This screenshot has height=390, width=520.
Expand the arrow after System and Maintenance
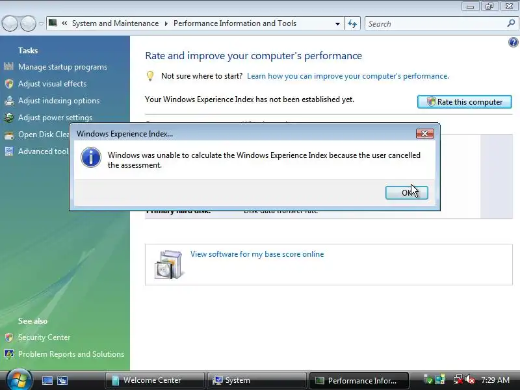pyautogui.click(x=166, y=23)
